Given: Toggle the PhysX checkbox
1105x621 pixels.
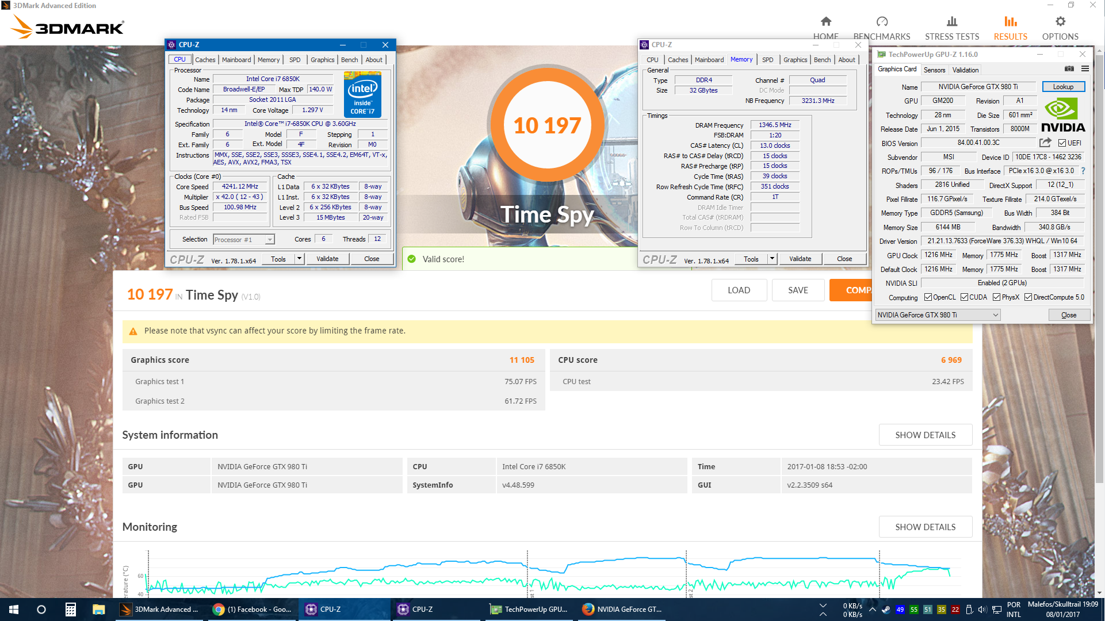Looking at the screenshot, I should click(x=996, y=297).
